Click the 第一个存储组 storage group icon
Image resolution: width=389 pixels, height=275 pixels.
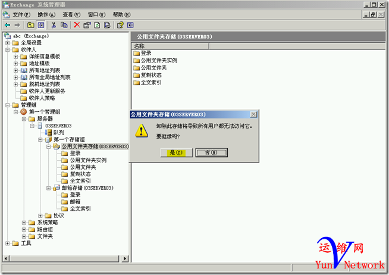tap(49, 139)
